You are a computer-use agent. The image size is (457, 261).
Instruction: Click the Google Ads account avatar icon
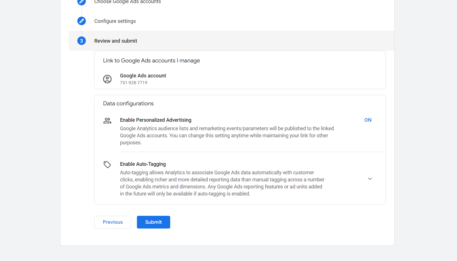[x=107, y=79]
